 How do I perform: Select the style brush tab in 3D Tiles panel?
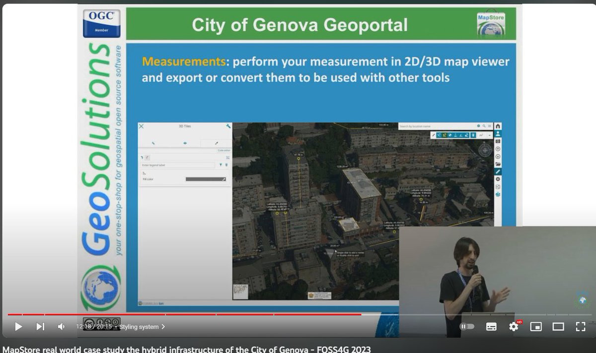[216, 143]
